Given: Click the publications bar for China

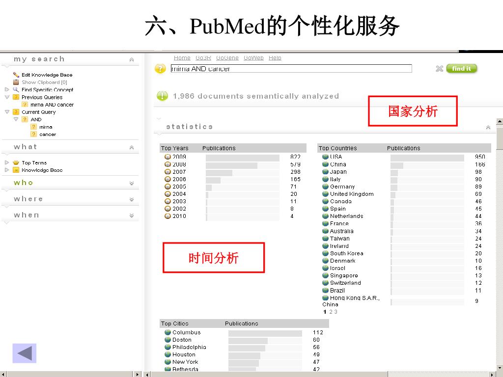Looking at the screenshot, I should tap(397, 165).
